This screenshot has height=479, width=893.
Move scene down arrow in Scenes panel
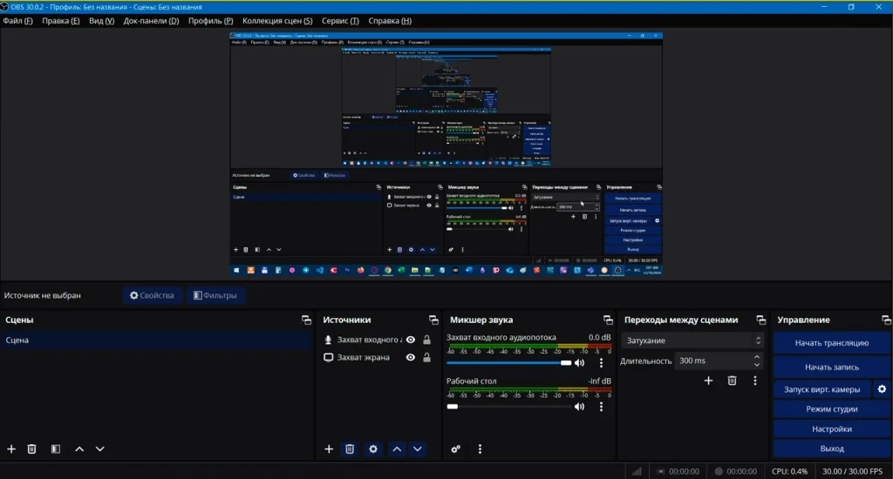click(99, 449)
